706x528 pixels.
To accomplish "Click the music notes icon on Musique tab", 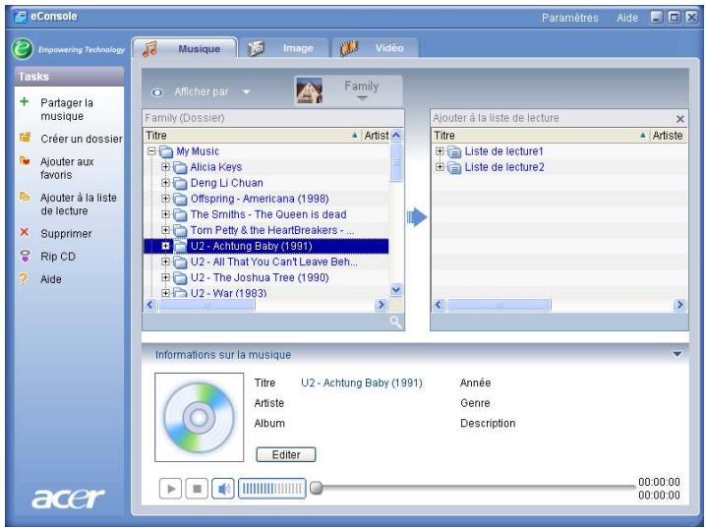I will [x=149, y=48].
